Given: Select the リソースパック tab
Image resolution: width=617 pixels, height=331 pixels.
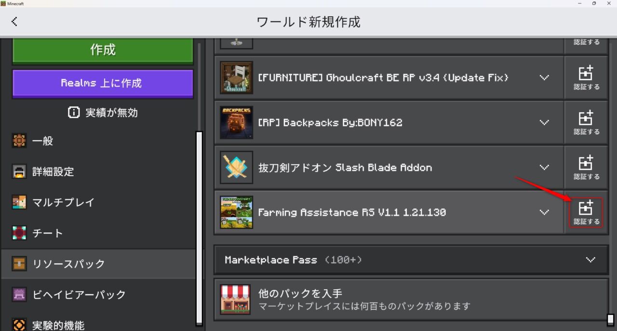Looking at the screenshot, I should (98, 264).
